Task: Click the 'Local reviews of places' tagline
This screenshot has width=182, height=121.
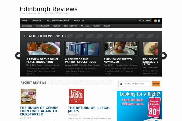Action: pyautogui.click(x=43, y=13)
